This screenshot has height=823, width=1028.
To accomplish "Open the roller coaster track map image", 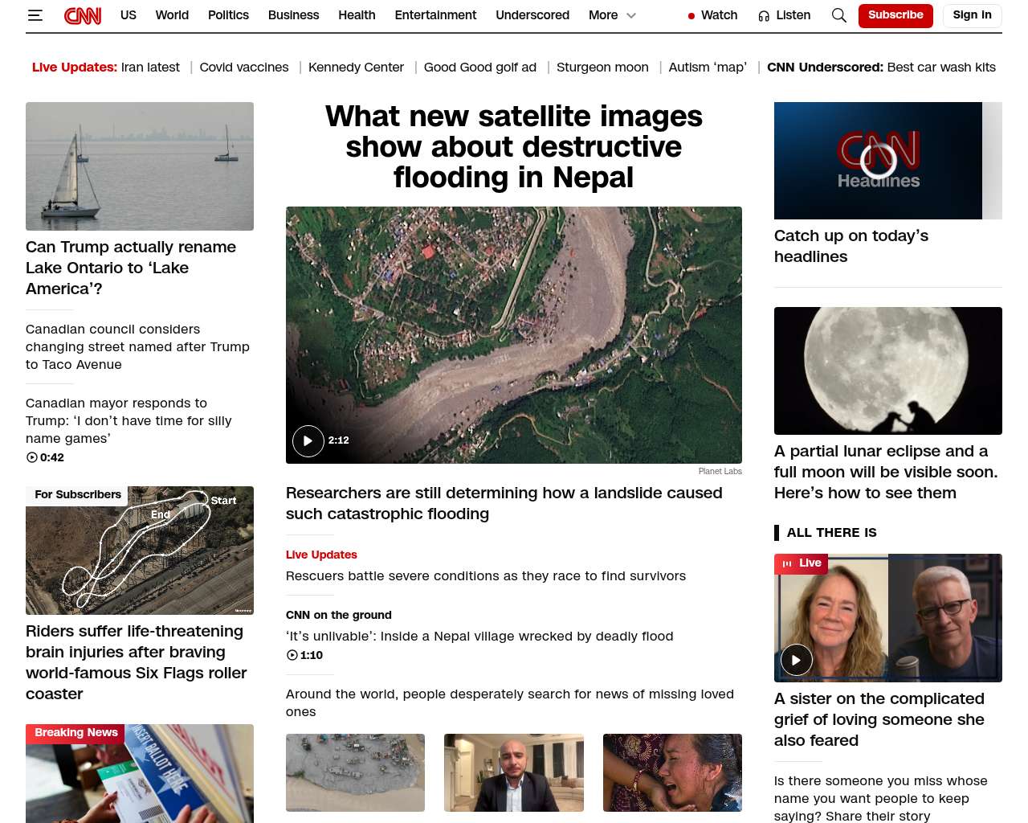I will 140,551.
